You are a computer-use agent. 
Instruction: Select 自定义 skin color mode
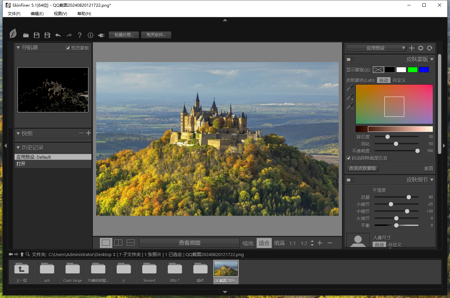click(x=399, y=80)
